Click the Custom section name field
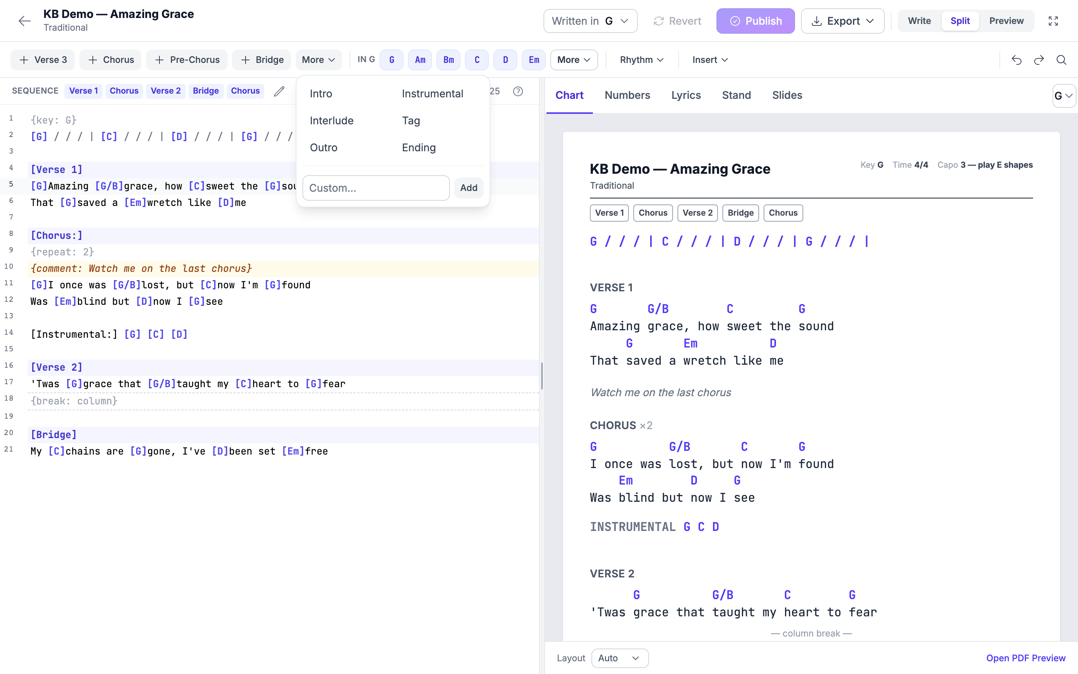 (x=376, y=188)
